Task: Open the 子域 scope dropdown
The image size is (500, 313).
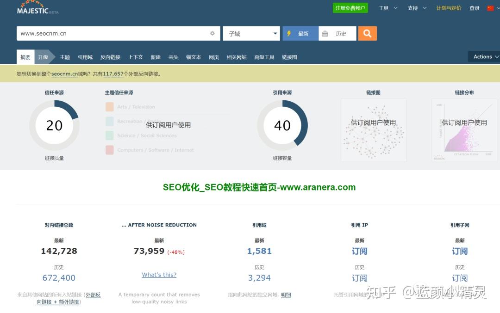Action: [x=251, y=33]
